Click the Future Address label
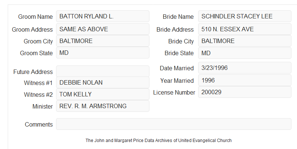The height and width of the screenshot is (149, 297). (33, 72)
